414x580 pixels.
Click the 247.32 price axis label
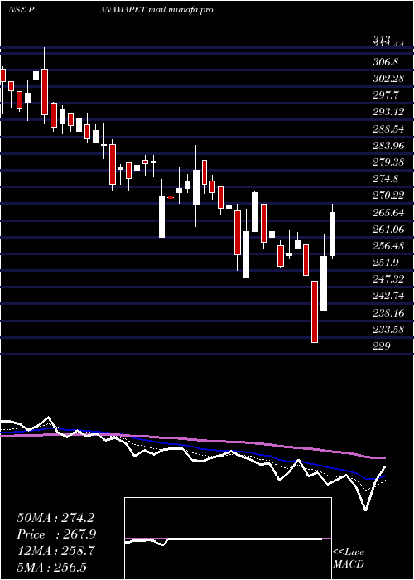point(388,279)
